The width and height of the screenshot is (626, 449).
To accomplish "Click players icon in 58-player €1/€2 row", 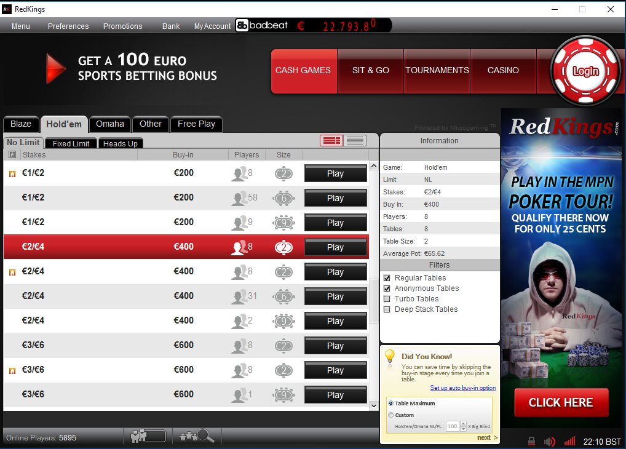I will [239, 198].
